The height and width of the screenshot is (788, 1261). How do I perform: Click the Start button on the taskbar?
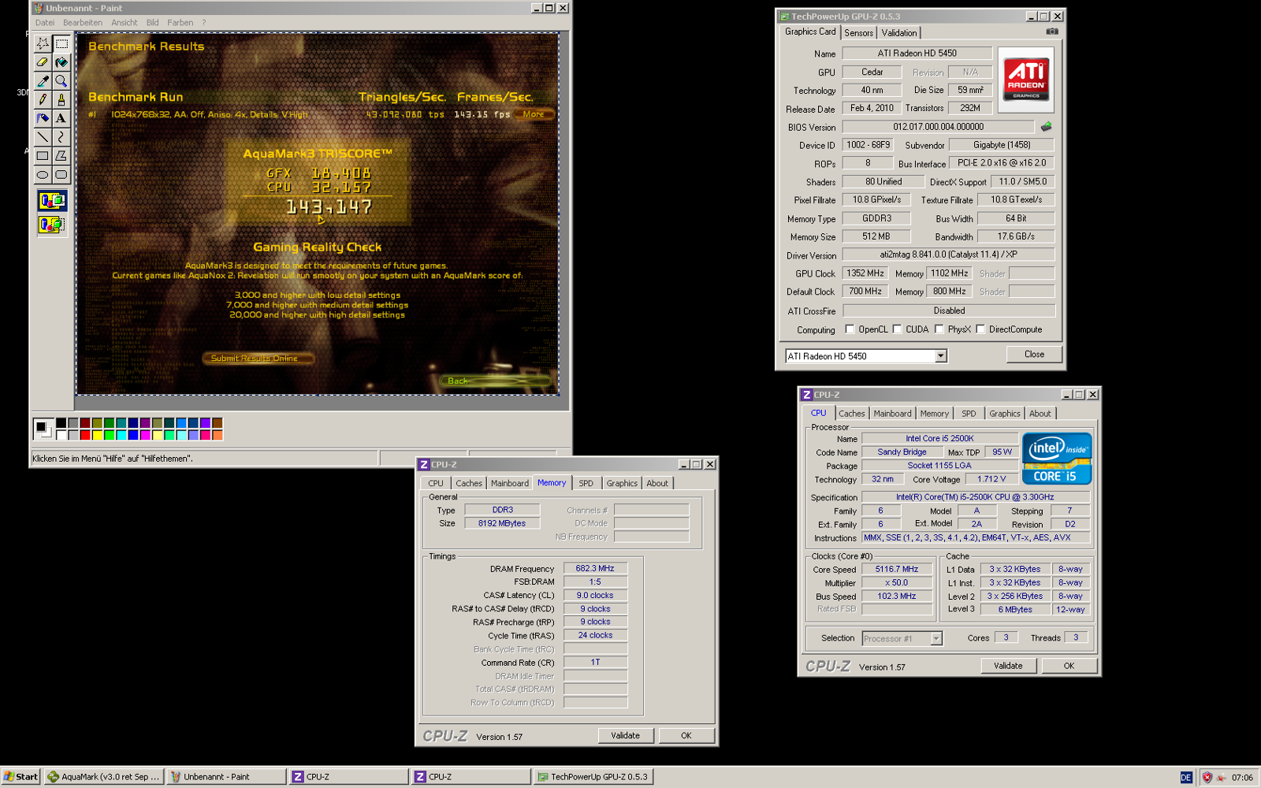(x=20, y=777)
